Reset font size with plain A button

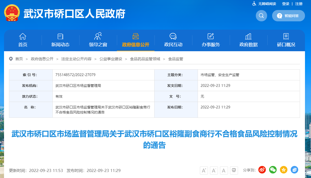pyautogui.click(x=224, y=170)
